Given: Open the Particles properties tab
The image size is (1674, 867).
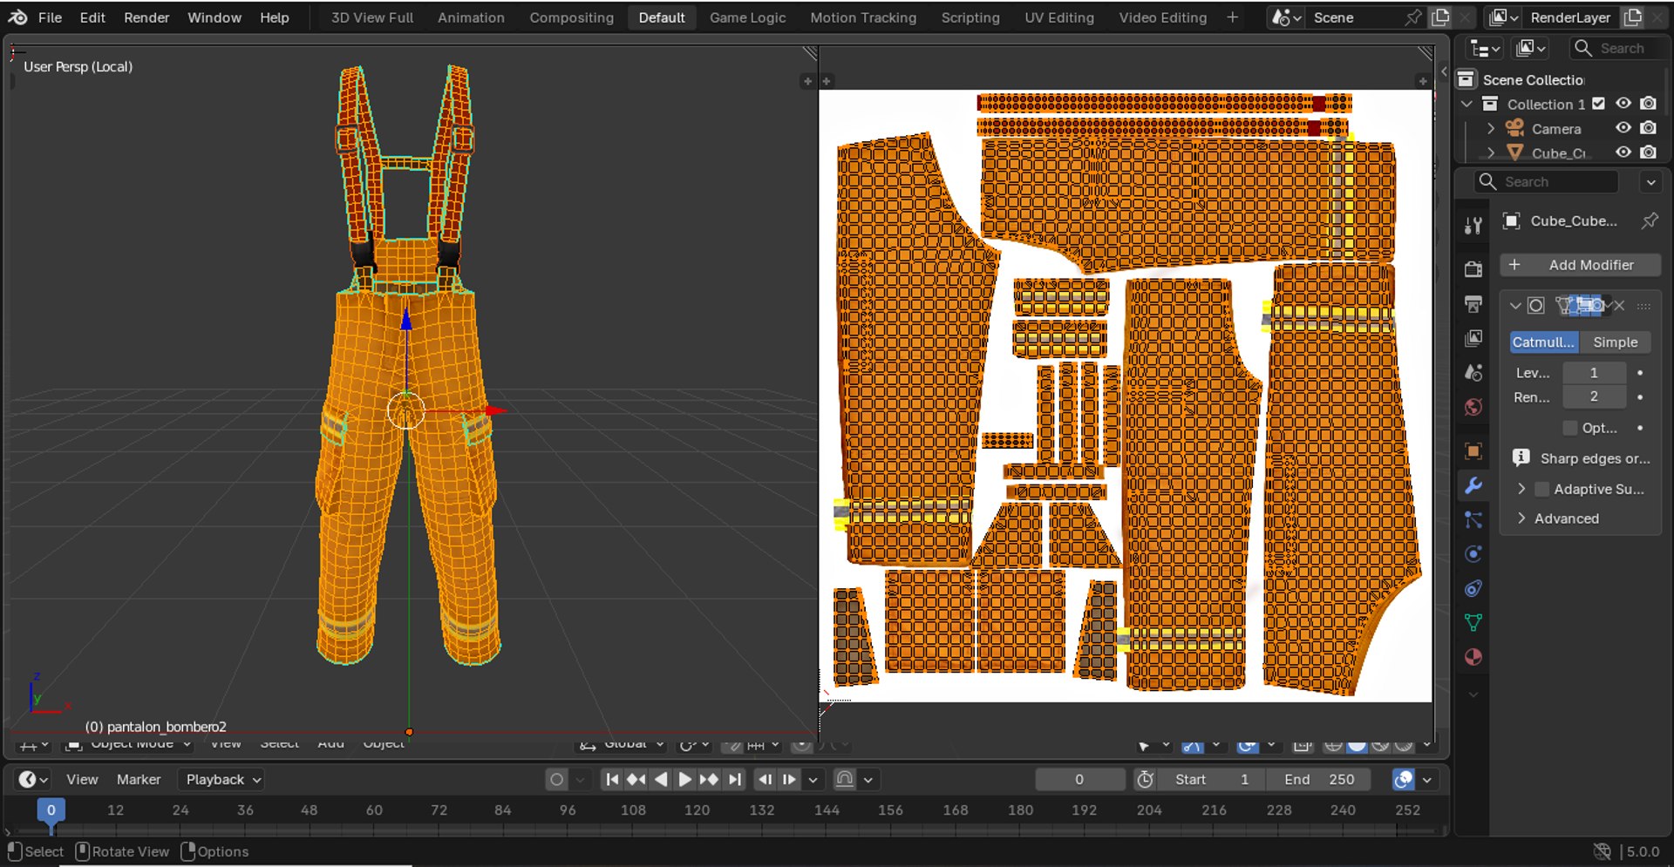Looking at the screenshot, I should 1473,520.
